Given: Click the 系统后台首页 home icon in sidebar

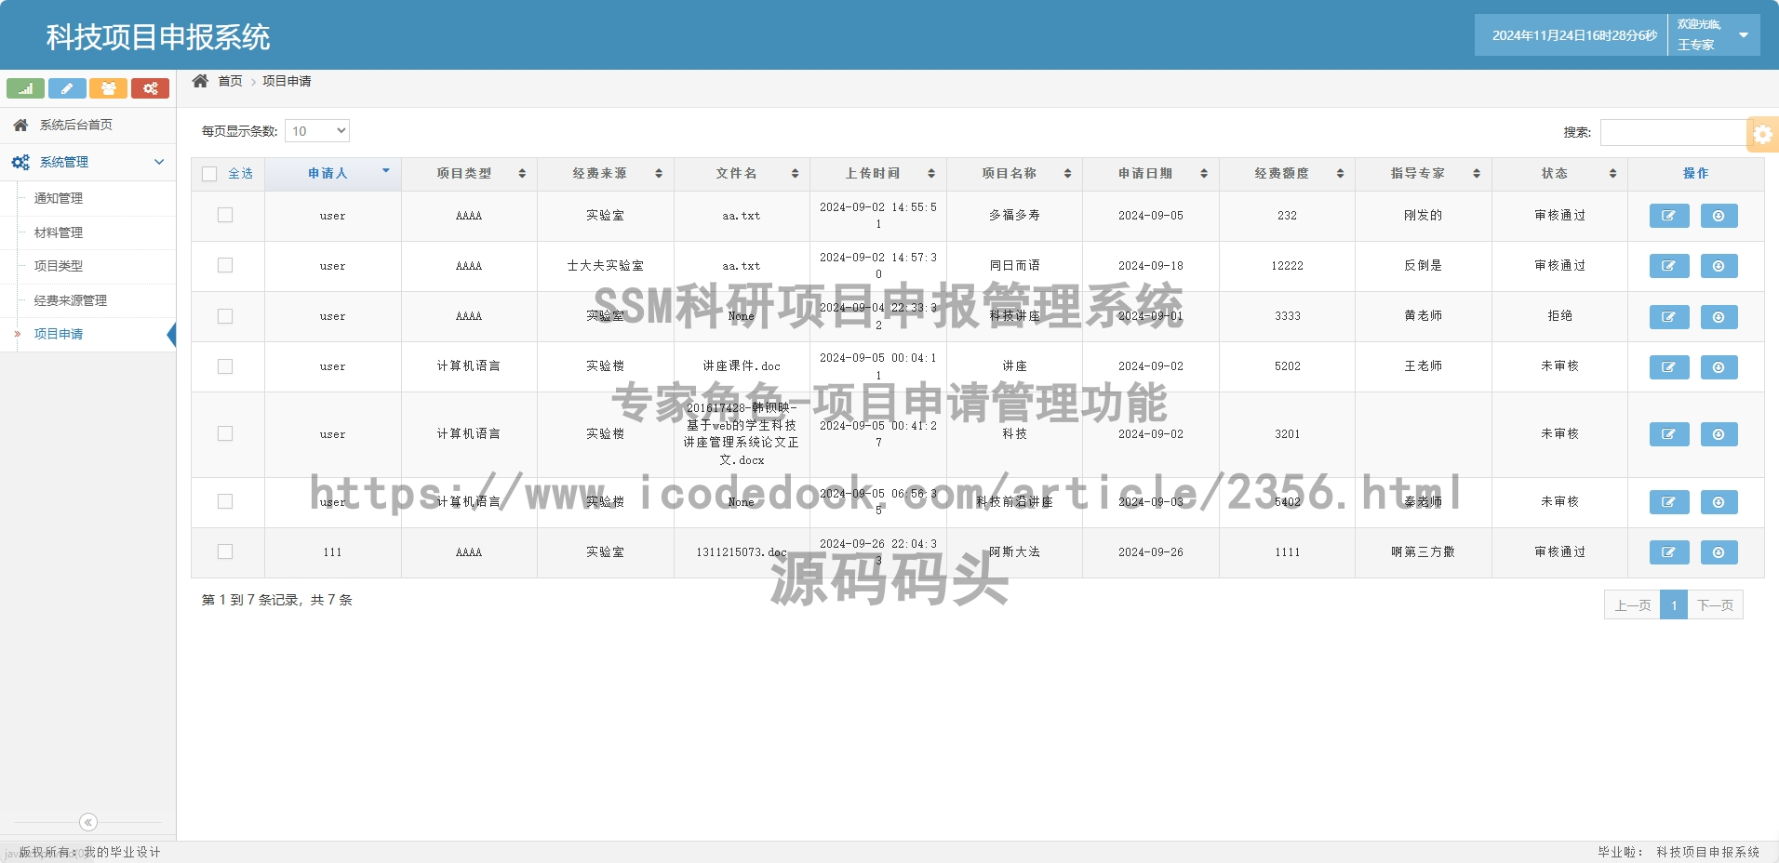Looking at the screenshot, I should coord(20,125).
